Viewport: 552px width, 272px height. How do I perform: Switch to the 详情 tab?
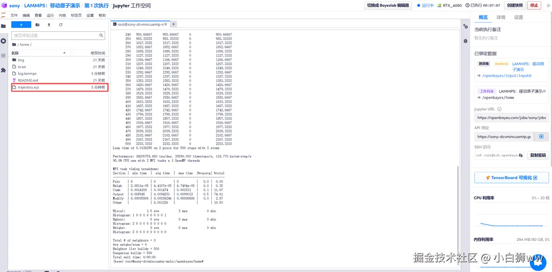[501, 17]
